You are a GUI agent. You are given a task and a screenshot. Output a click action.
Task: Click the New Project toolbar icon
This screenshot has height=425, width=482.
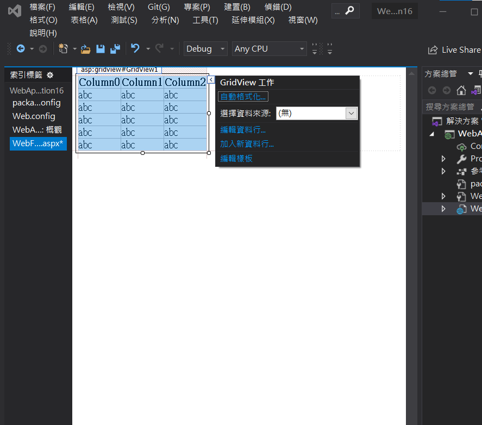[64, 48]
